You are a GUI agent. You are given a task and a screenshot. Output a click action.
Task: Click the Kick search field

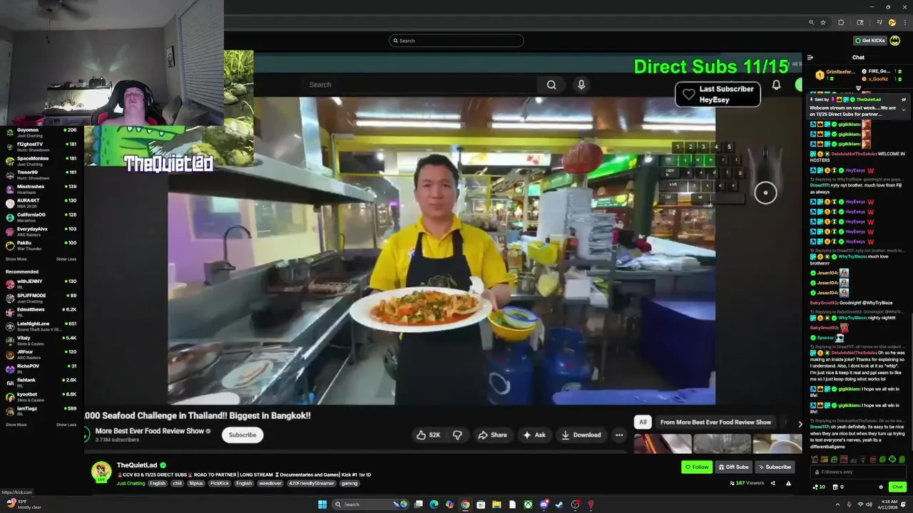[x=456, y=41]
